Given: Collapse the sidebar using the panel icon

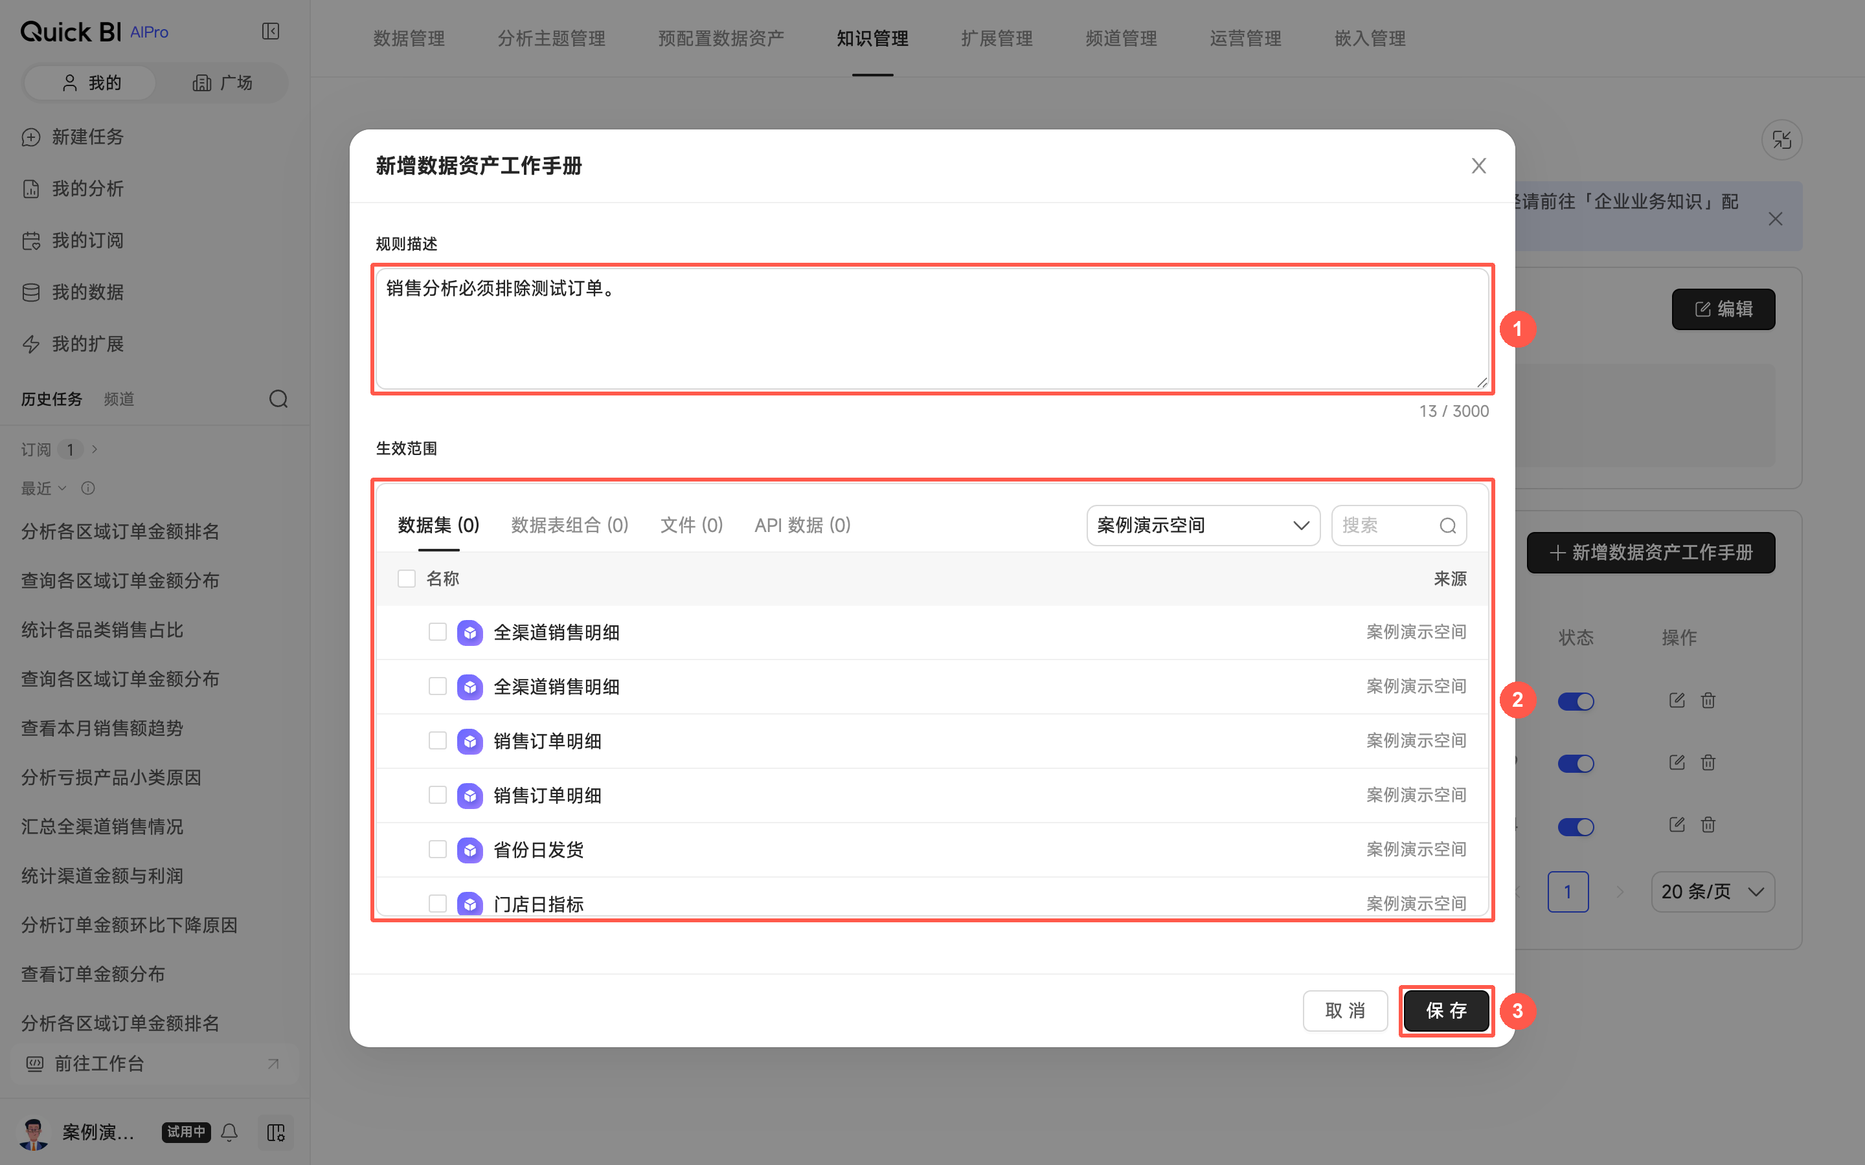Looking at the screenshot, I should 271,31.
